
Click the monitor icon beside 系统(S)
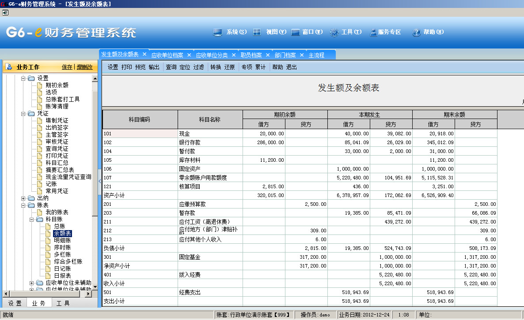coord(217,32)
